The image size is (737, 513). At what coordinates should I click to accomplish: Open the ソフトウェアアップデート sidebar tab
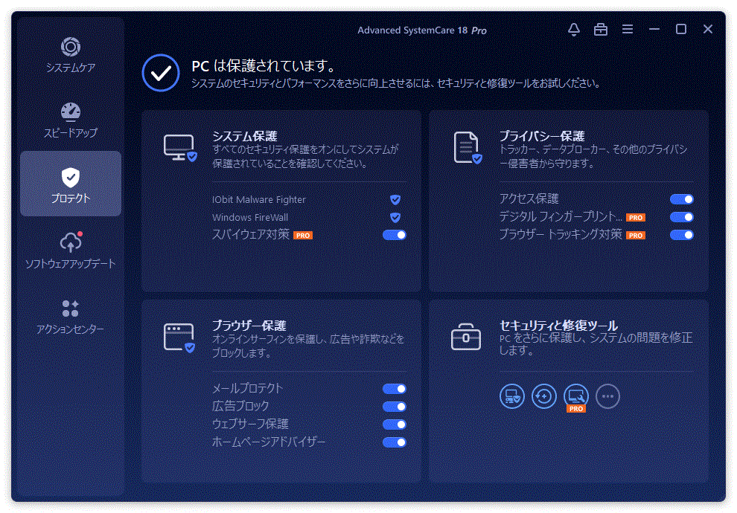71,250
